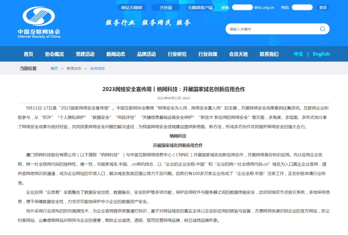Switch to 关怀版 care mode
This screenshot has height=235, width=348.
pos(166,7)
